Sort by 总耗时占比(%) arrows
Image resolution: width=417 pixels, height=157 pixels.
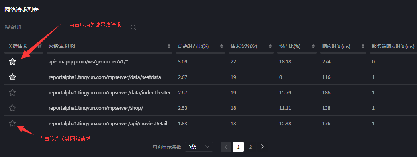(x=221, y=46)
